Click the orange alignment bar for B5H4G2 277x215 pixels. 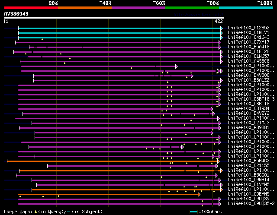[113, 161]
